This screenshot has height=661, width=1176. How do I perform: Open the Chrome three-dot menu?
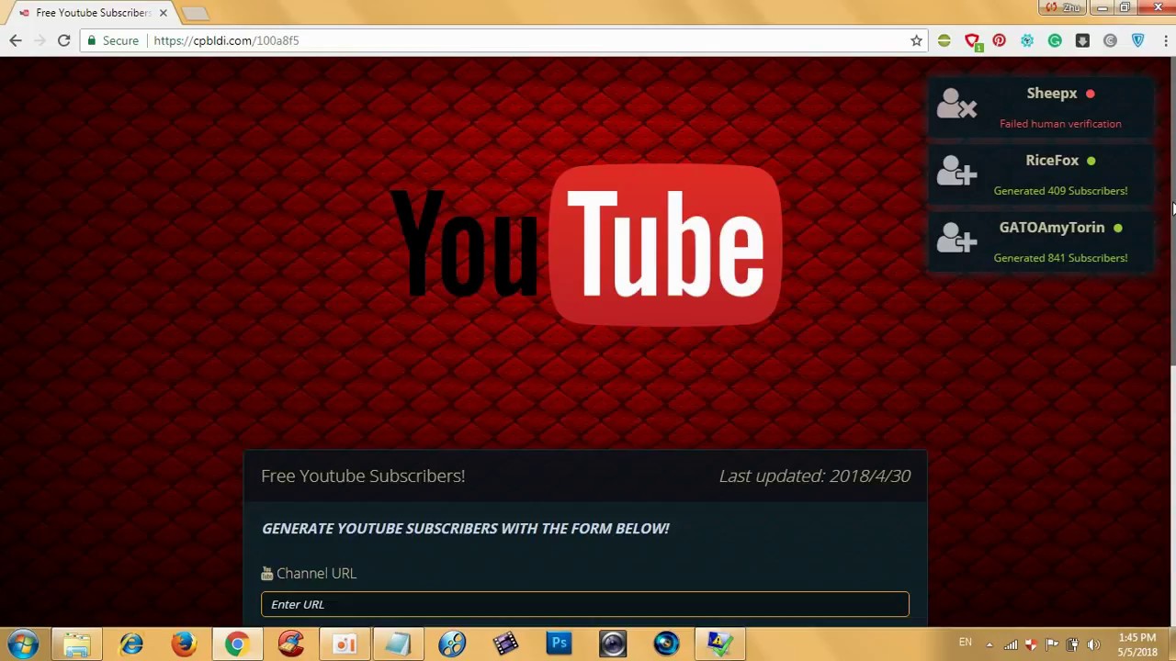[x=1165, y=40]
